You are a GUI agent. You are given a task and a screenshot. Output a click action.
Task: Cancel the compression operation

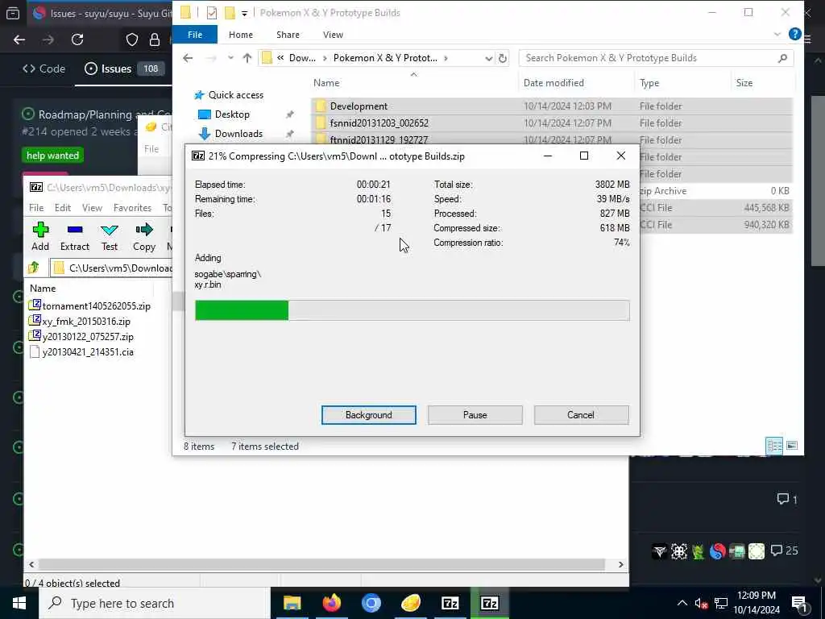[x=581, y=415]
